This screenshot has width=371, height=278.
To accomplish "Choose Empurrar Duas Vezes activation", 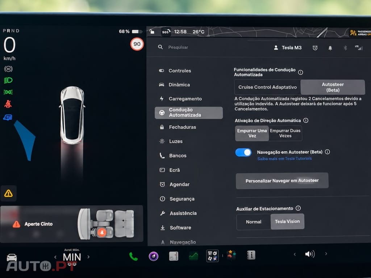I will coord(285,133).
